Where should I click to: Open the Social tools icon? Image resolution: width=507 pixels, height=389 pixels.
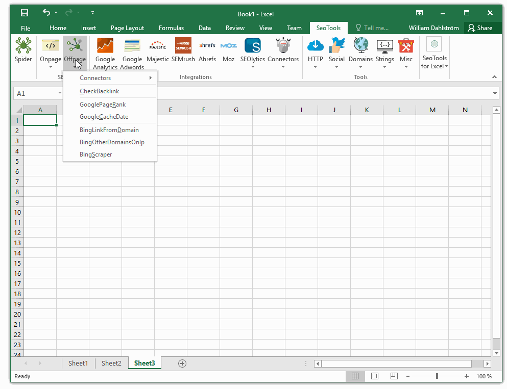[336, 45]
